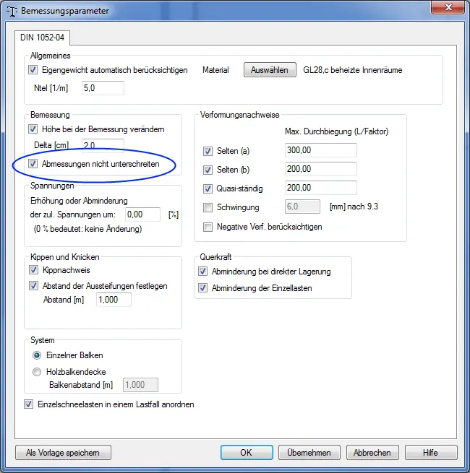Click the disabled Balkenabstand [m] field
Viewport: 470px width, 473px height.
pyautogui.click(x=140, y=385)
